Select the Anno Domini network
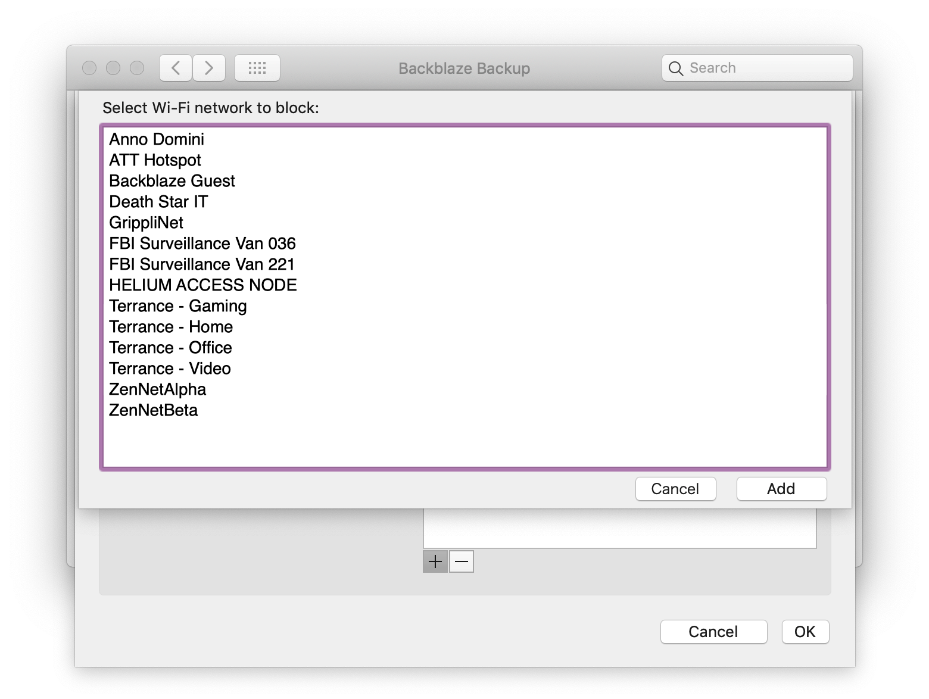929x699 pixels. click(464, 139)
